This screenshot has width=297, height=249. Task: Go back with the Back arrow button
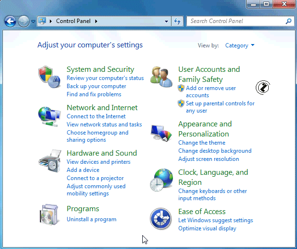coord(10,21)
